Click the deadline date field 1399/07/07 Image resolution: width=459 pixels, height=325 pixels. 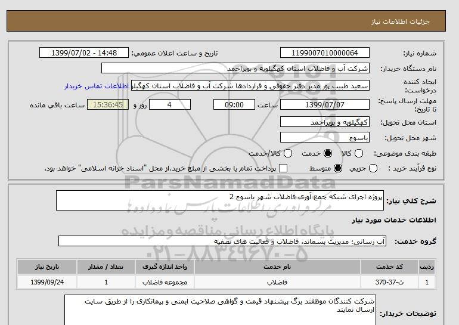click(x=325, y=104)
